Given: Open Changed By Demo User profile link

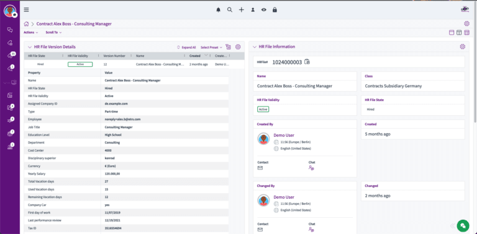Looking at the screenshot, I should pos(284,197).
